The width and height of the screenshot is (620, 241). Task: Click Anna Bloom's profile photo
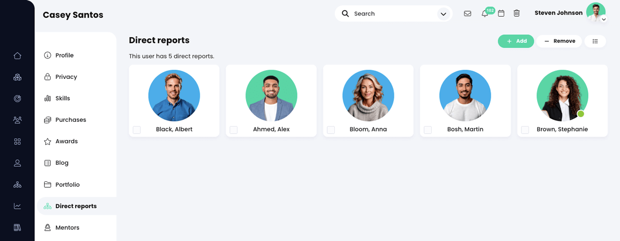coord(368,96)
